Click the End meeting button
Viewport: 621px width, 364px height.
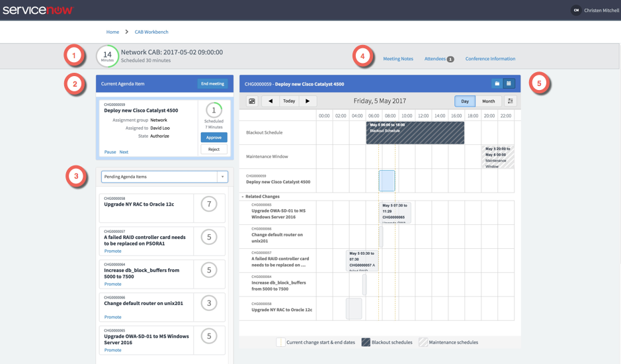click(213, 83)
